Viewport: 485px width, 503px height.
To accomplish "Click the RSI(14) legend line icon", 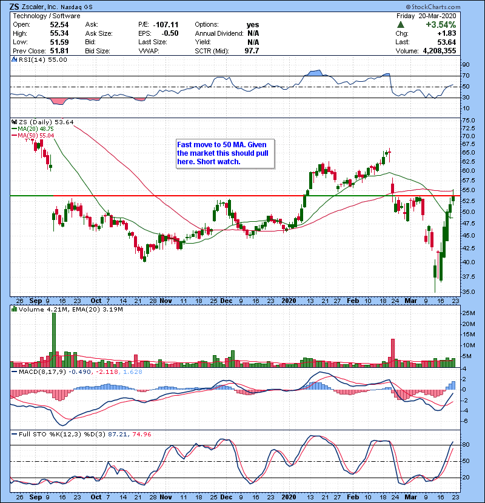I will (14, 59).
